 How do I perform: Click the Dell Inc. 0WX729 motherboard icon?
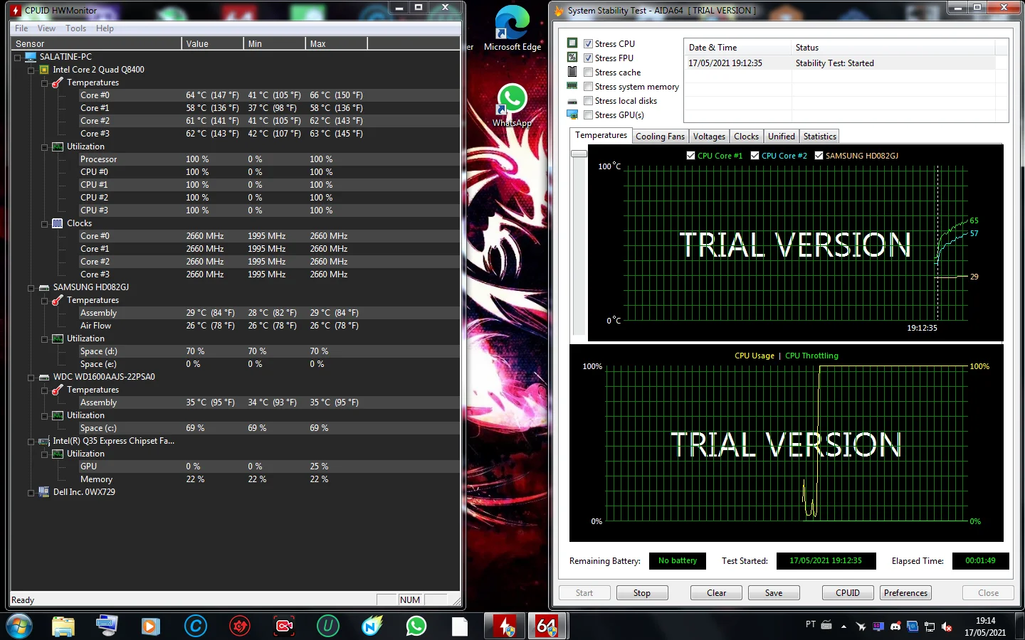(x=44, y=492)
